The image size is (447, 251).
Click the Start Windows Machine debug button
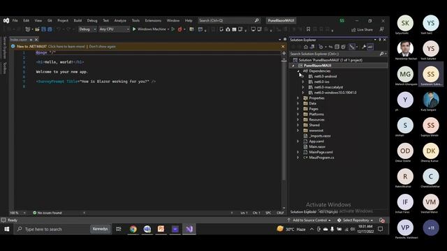pyautogui.click(x=149, y=29)
